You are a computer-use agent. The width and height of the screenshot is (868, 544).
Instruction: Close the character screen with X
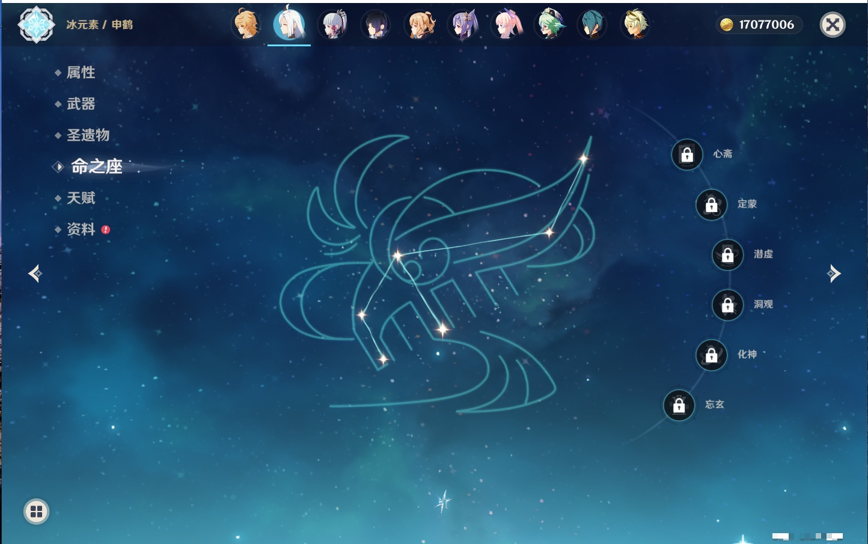[833, 25]
